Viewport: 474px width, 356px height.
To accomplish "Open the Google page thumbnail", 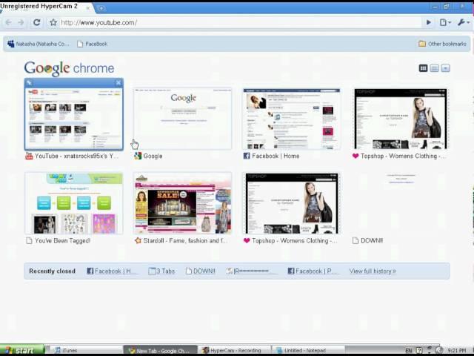I will (x=183, y=119).
